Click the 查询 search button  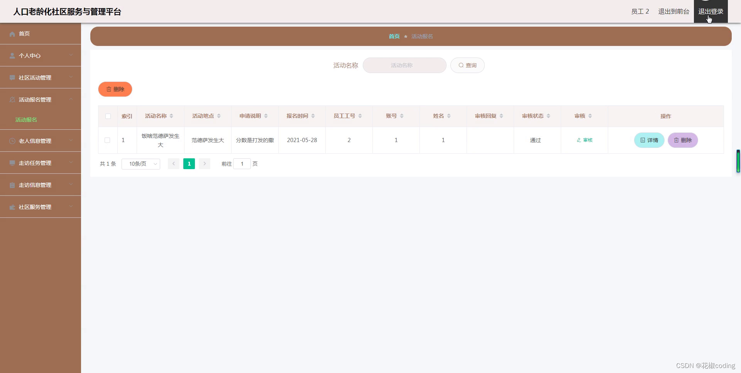coord(467,66)
